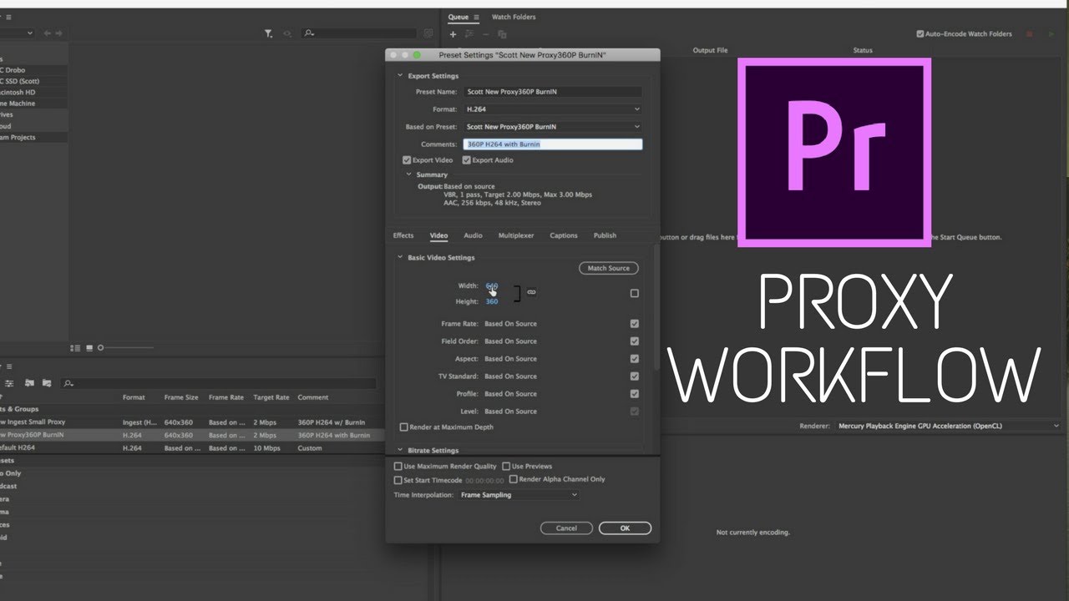This screenshot has width=1069, height=601.
Task: Click the search magnifier in Preset Browser
Action: click(x=68, y=383)
